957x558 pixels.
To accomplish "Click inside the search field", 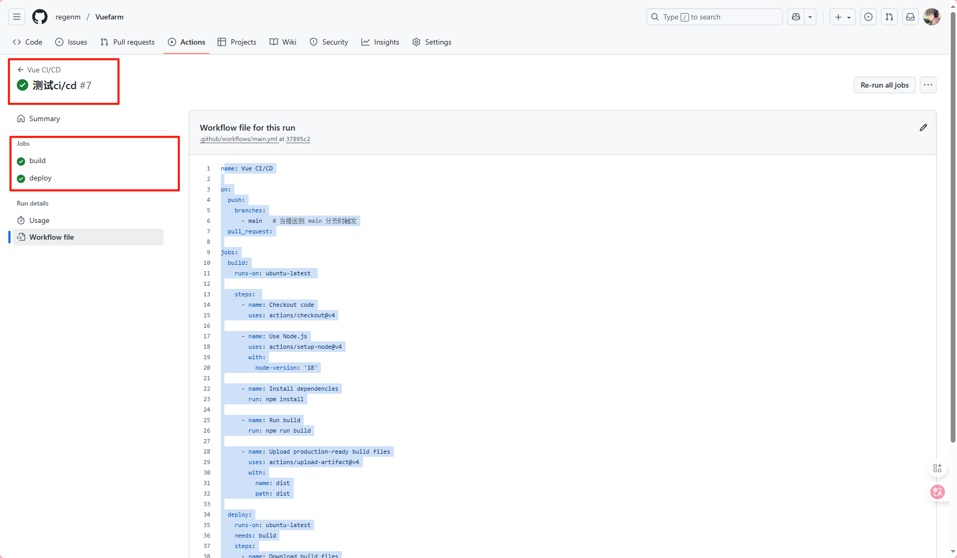I will [714, 16].
